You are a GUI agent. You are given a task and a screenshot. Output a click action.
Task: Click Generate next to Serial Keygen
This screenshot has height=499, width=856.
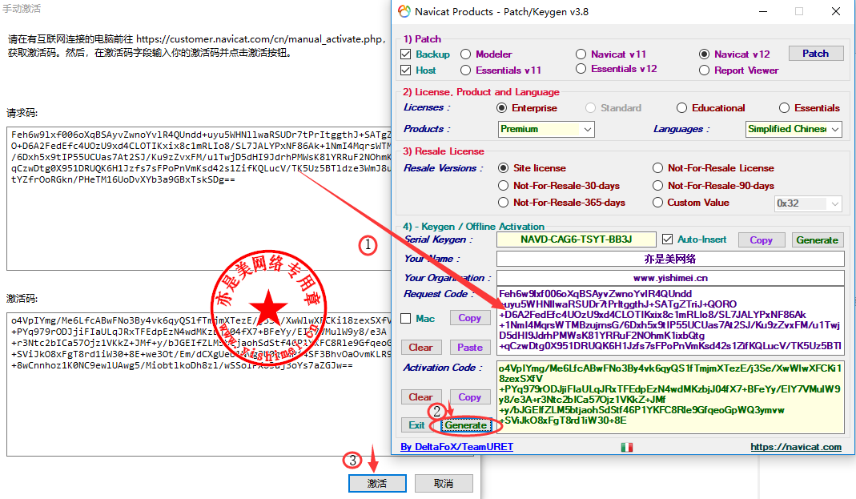818,240
